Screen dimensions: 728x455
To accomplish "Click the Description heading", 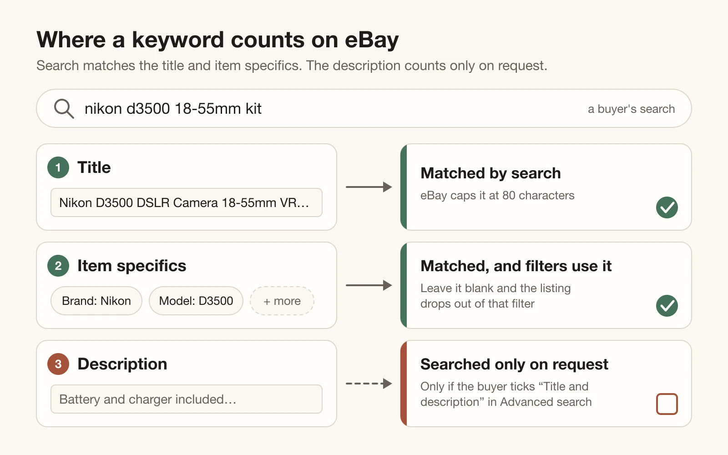I will (x=122, y=364).
